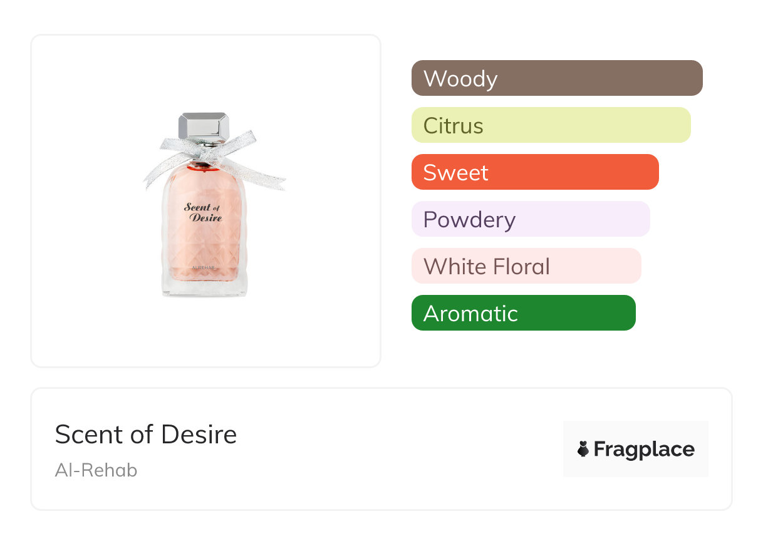Open the Al-Rehab brand link
The width and height of the screenshot is (763, 541).
pos(96,470)
